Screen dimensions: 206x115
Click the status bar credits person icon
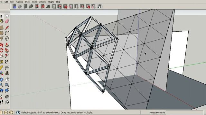coord(6,112)
